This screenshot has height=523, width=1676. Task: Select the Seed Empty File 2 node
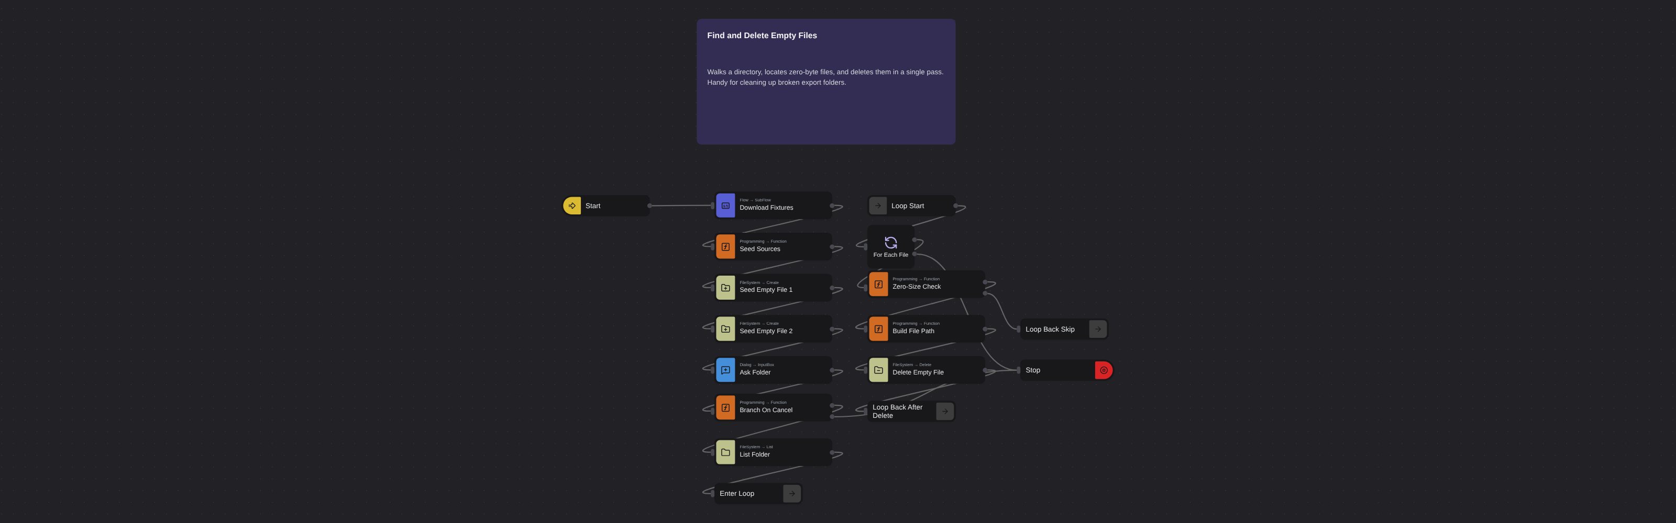click(x=774, y=329)
